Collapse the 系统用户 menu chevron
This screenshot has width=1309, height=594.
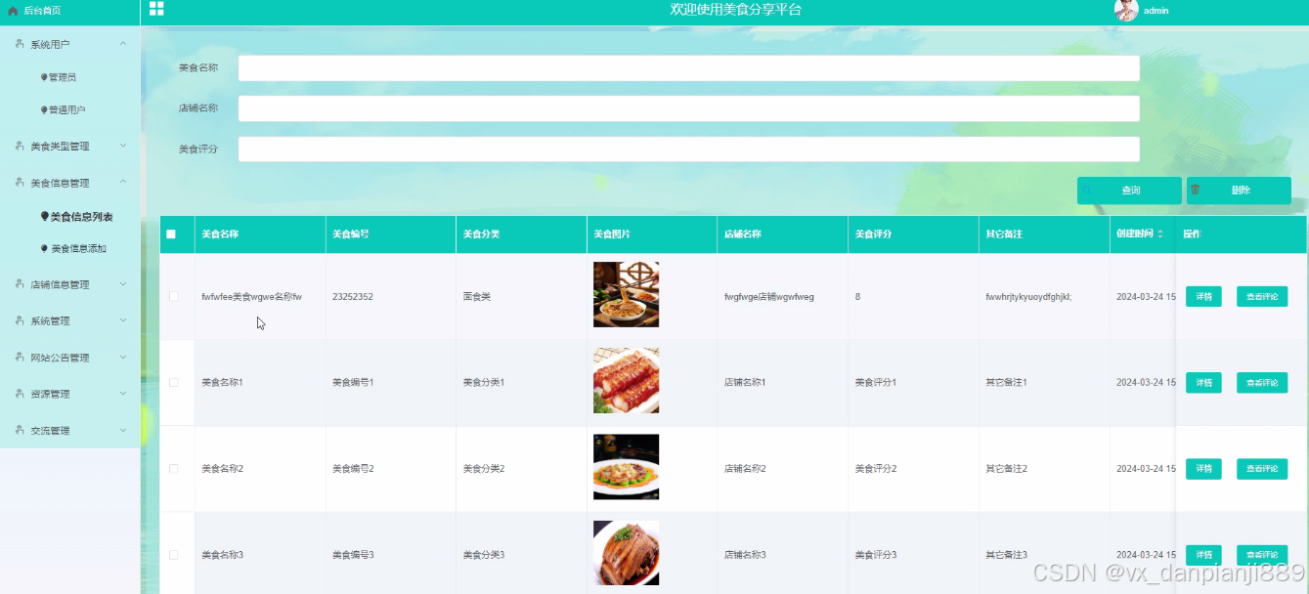(123, 44)
